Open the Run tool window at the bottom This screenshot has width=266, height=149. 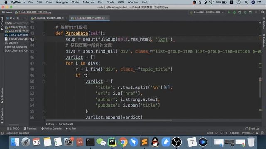[x=71, y=129]
